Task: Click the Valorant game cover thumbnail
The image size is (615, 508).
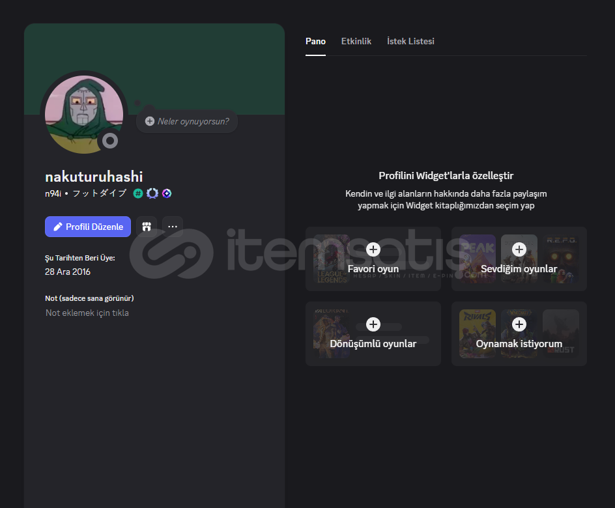Action: tap(332, 334)
